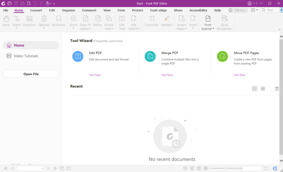Click the Select text tool
The width and height of the screenshot is (283, 172).
pos(17,22)
